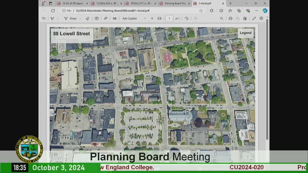Click the Ask Copilot button
Image resolution: width=308 pixels, height=173 pixels.
pos(129,18)
